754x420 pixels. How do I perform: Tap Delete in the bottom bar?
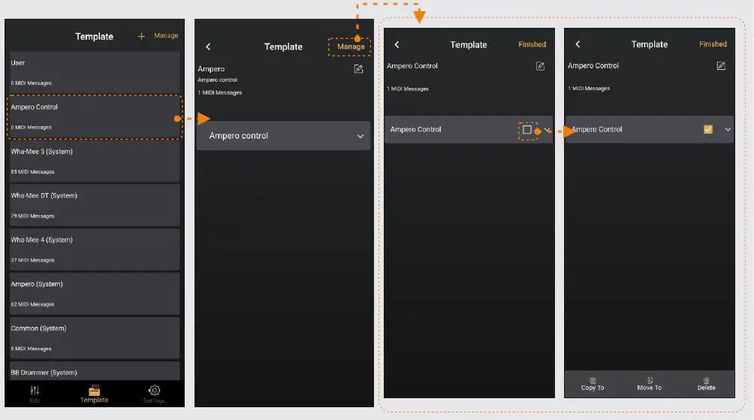click(x=707, y=384)
